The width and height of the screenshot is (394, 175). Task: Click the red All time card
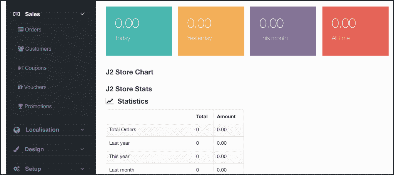[x=356, y=31]
